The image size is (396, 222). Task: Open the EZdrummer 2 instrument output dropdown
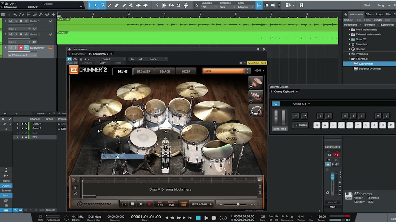(22, 55)
